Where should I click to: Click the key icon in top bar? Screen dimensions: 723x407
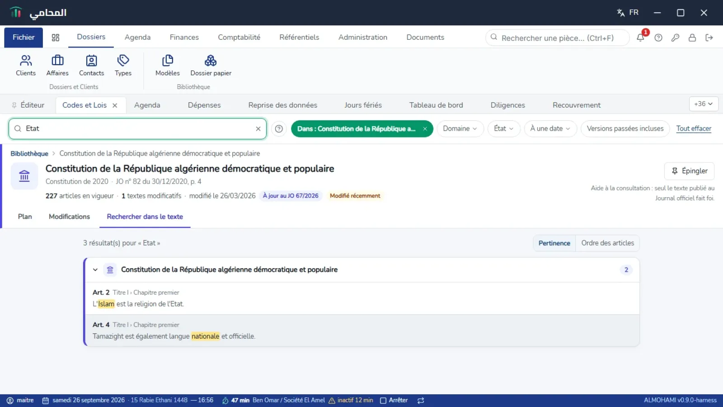[x=675, y=38]
